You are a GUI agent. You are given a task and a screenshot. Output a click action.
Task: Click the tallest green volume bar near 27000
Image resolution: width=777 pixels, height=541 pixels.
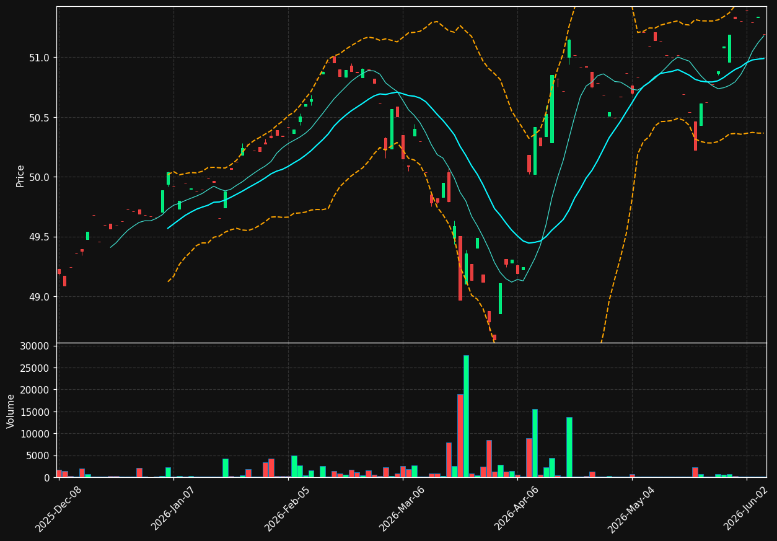pos(466,416)
